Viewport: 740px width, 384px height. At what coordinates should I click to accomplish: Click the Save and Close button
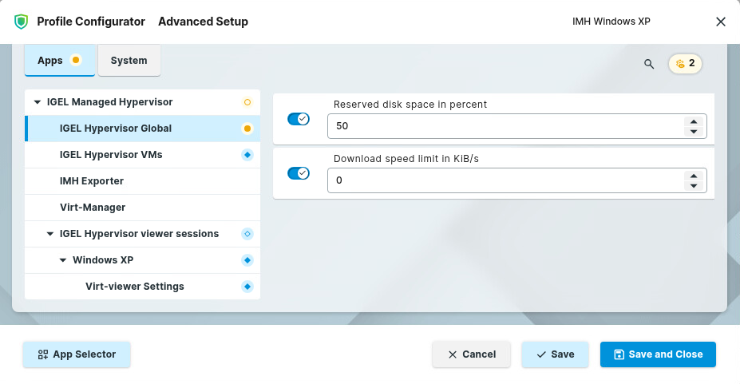pyautogui.click(x=657, y=354)
